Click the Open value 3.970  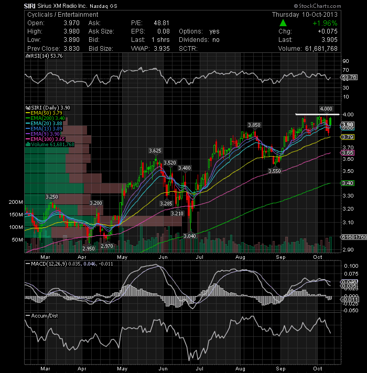point(71,23)
